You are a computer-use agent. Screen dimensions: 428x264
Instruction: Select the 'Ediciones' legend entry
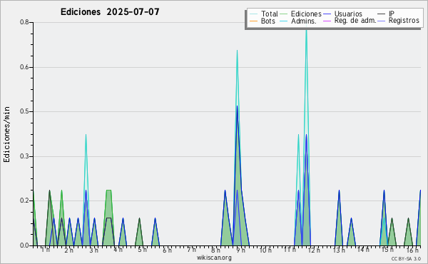(300, 14)
